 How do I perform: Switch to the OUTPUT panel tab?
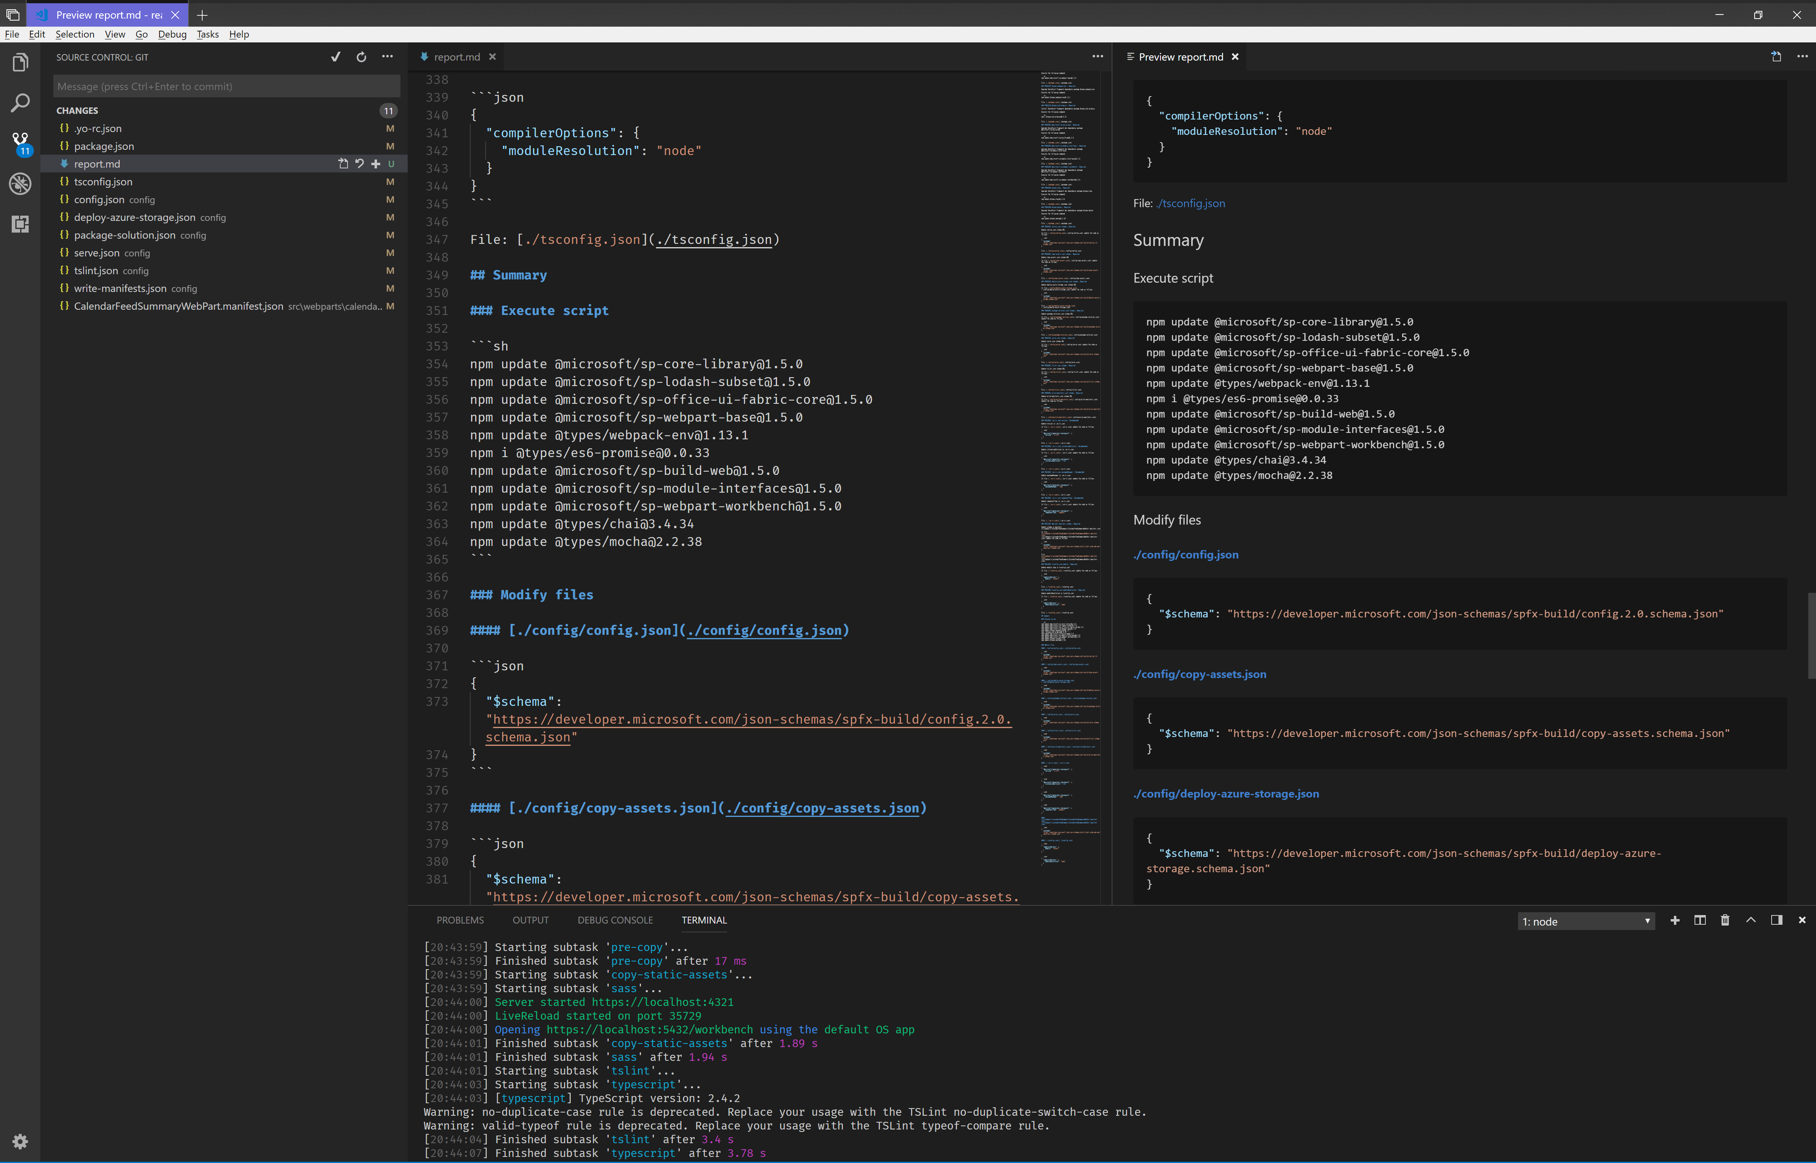[531, 920]
